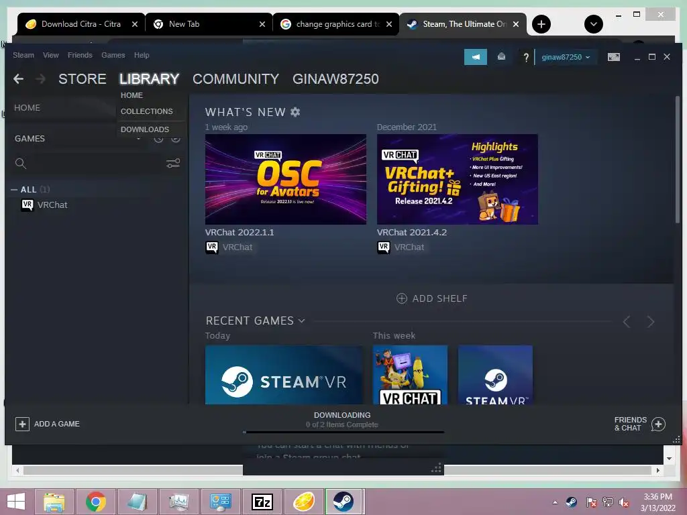Switch to Download Citra browser tab
The height and width of the screenshot is (515, 687).
click(81, 24)
